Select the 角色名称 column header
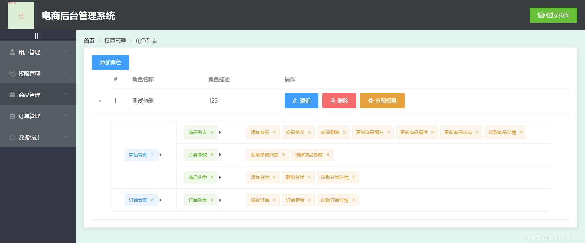The height and width of the screenshot is (243, 585). [x=143, y=79]
